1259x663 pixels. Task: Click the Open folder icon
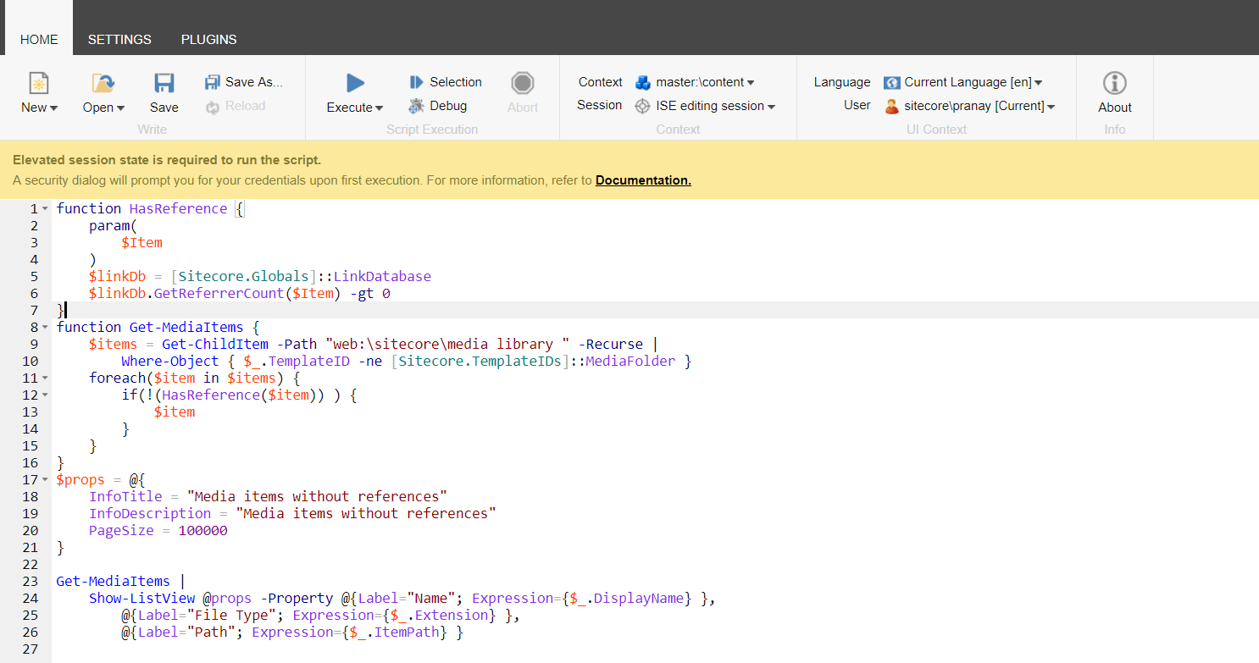[103, 82]
